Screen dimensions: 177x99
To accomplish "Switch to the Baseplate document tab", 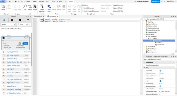I will point(39,16).
